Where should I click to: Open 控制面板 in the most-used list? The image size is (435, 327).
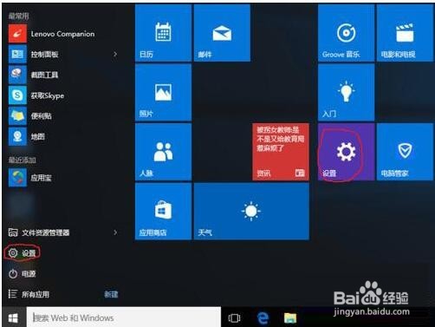coord(65,54)
